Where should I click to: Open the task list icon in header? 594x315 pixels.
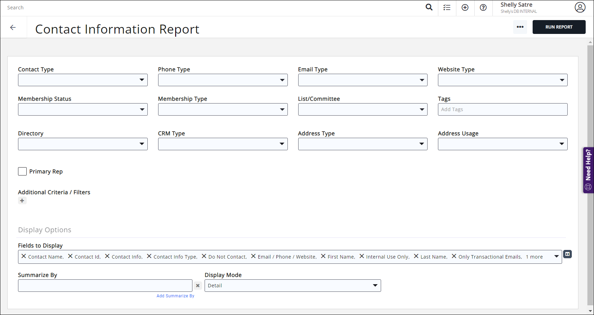click(x=447, y=8)
